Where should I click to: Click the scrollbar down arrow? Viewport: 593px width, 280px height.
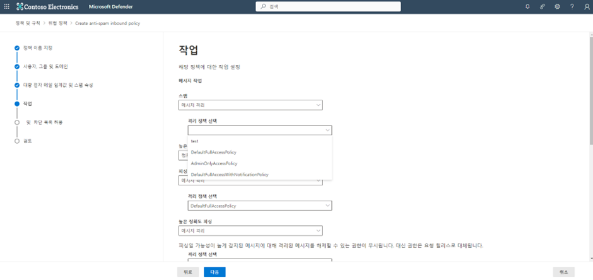(x=590, y=259)
